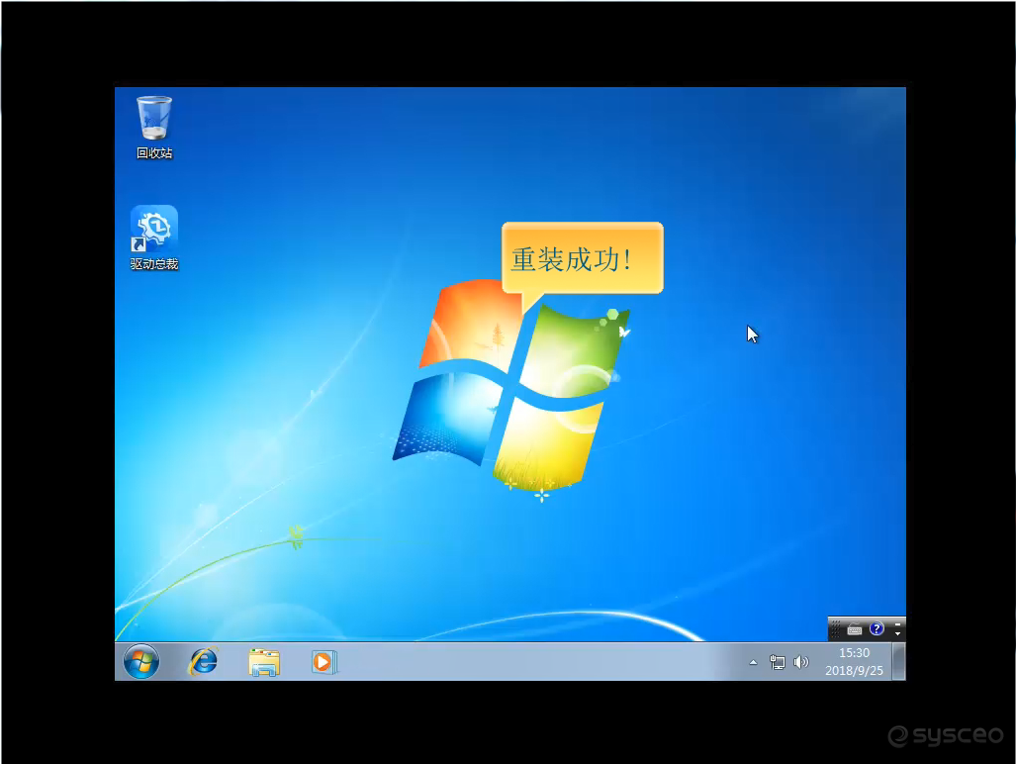
Task: Open the clock showing 15:30
Action: [854, 662]
